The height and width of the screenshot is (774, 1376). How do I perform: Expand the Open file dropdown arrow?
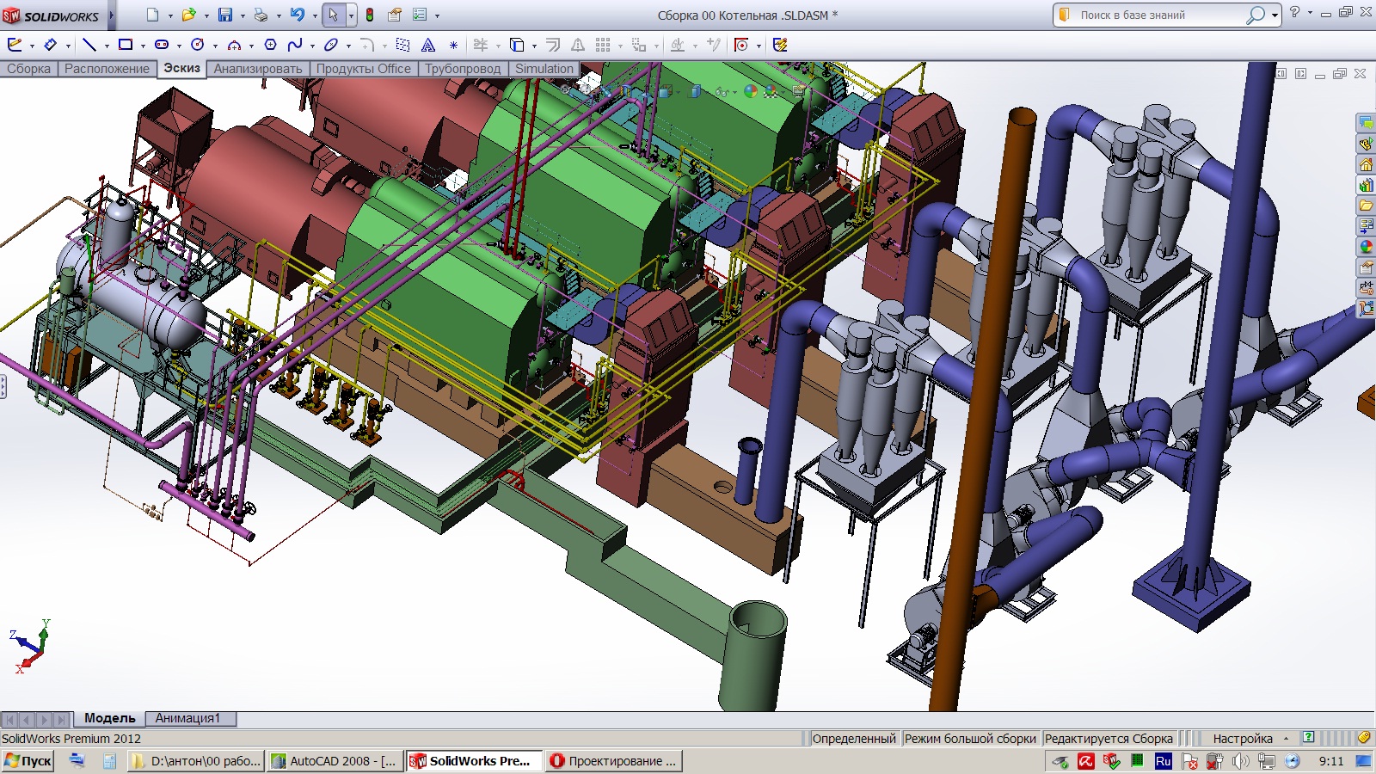(206, 15)
